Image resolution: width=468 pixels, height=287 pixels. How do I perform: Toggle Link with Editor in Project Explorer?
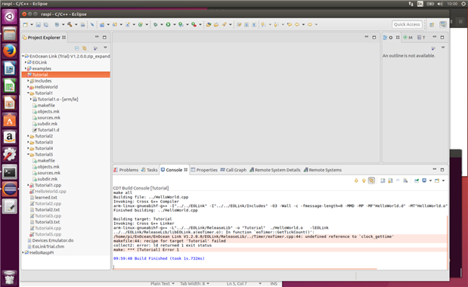(x=85, y=48)
